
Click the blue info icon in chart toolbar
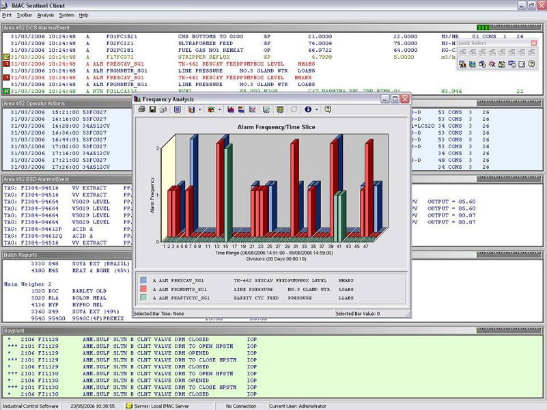click(x=308, y=109)
